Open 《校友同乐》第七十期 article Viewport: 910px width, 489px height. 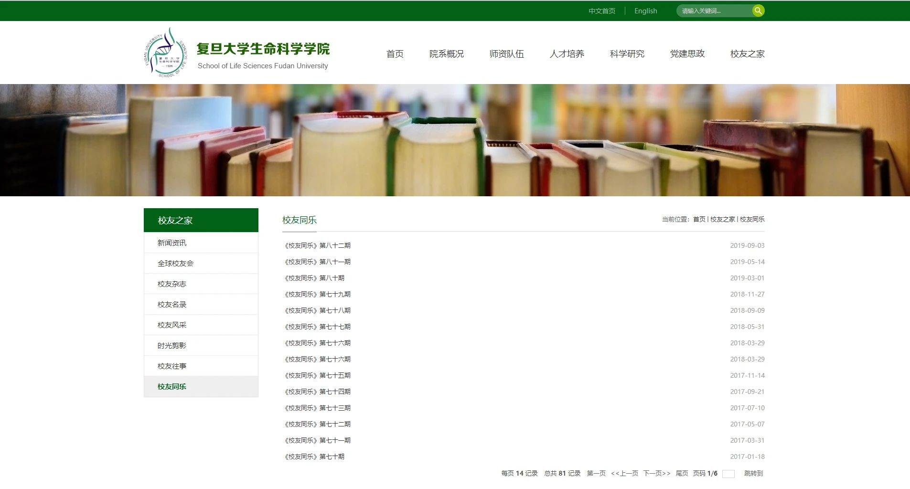(x=315, y=457)
